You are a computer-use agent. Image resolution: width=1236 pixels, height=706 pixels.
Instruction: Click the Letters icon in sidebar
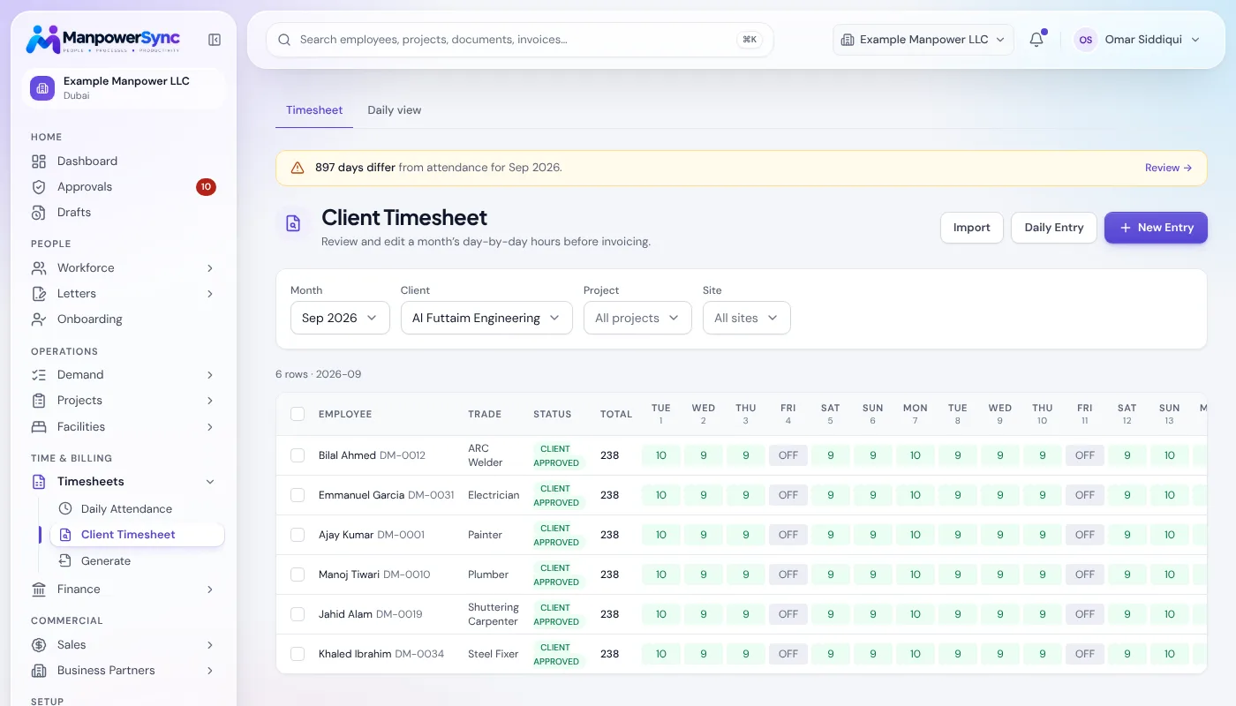[x=38, y=294]
